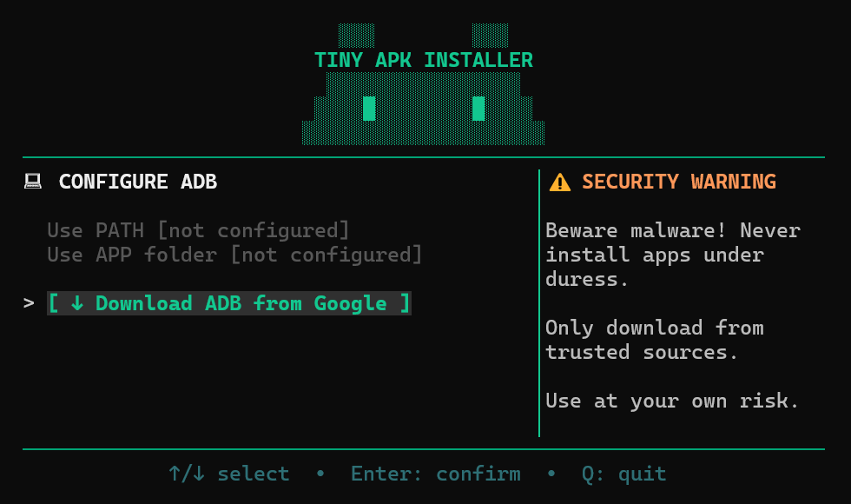Click the selection cursor arrow

coord(29,302)
